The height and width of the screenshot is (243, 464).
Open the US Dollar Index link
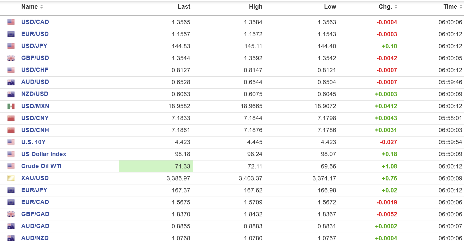[x=44, y=154]
